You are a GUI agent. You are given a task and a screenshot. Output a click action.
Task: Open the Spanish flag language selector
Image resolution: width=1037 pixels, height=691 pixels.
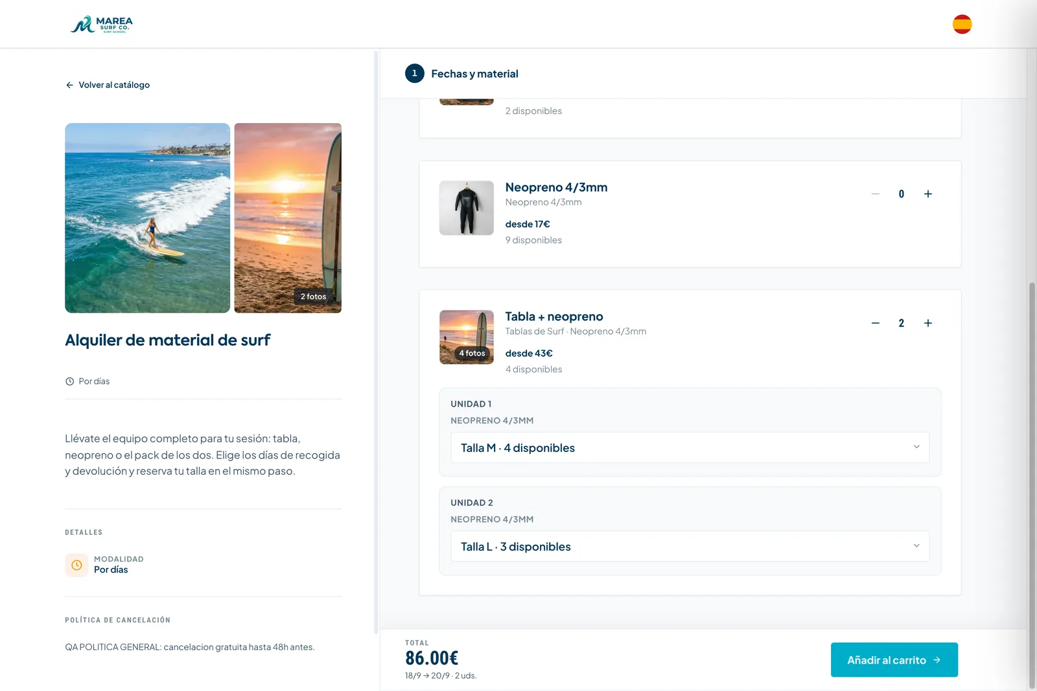pos(962,24)
